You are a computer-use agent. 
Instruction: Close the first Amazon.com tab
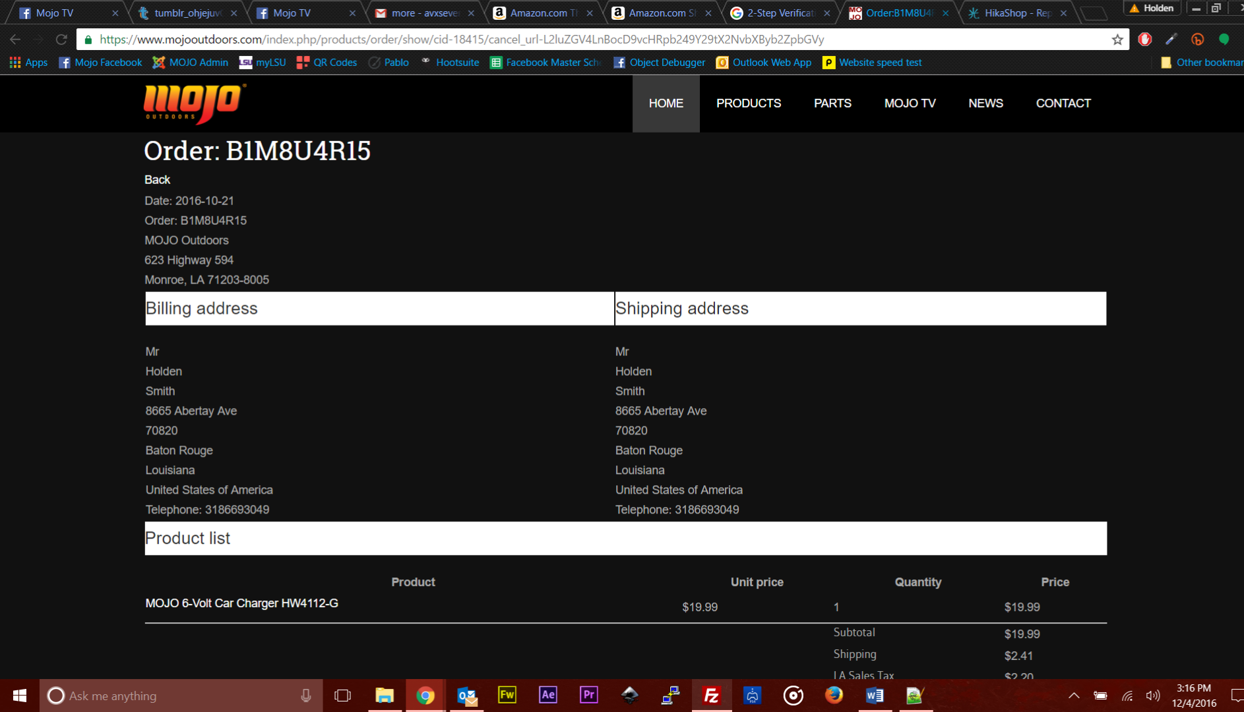coord(590,13)
